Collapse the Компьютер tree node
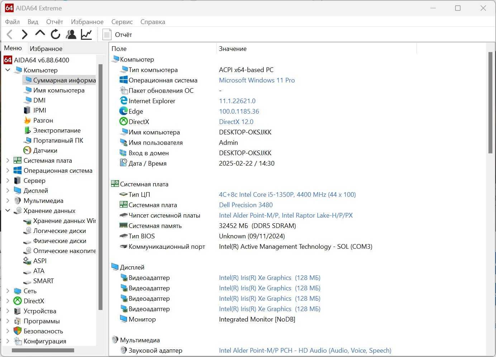 pos(8,70)
